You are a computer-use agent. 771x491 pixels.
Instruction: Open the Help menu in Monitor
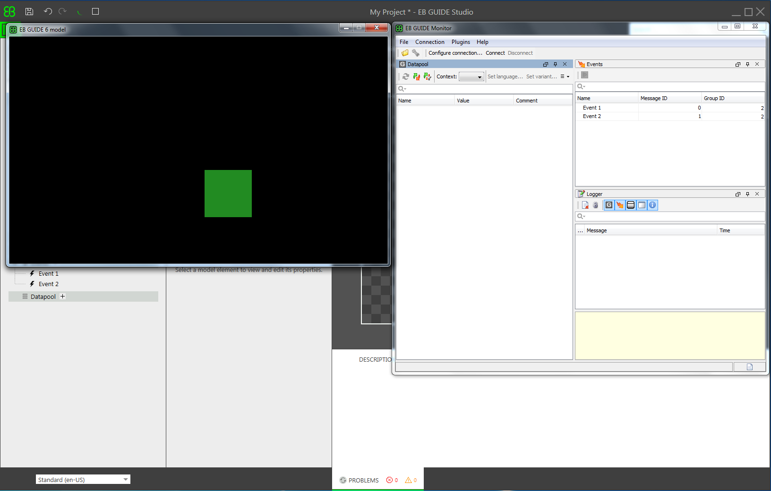tap(482, 42)
